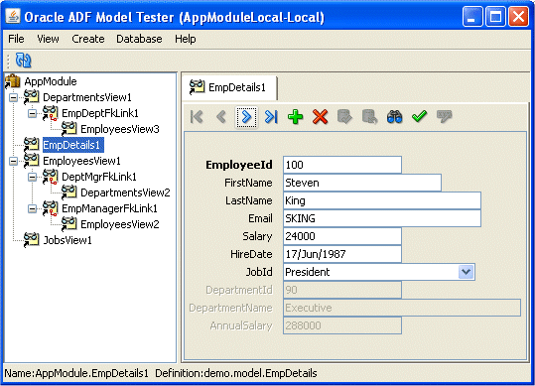This screenshot has height=386, width=535.
Task: Open the Database menu
Action: pos(139,39)
